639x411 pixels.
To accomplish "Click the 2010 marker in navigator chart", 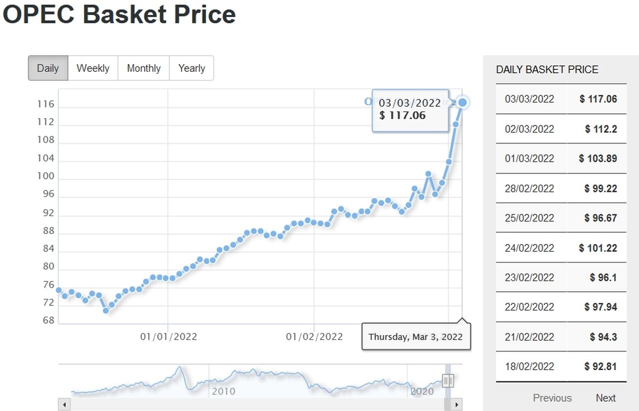I will point(223,391).
